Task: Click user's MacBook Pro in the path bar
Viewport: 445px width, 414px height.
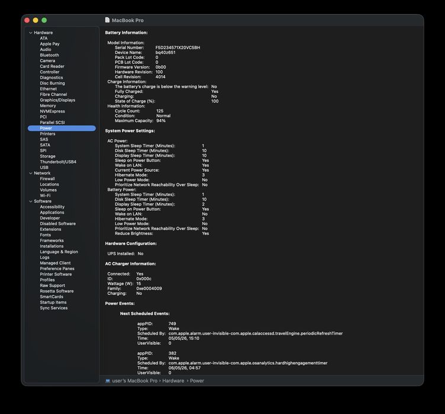Action: point(134,381)
